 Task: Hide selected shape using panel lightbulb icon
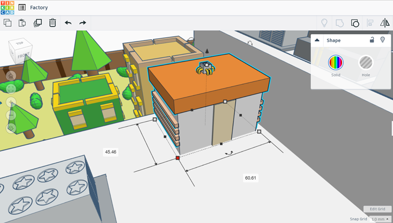[382, 39]
